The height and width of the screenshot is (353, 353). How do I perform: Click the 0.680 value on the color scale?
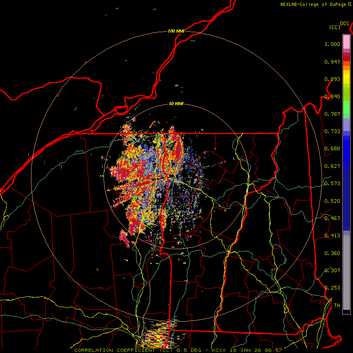332,149
